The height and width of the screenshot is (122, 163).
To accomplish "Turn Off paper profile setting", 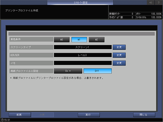I will tap(97, 71).
